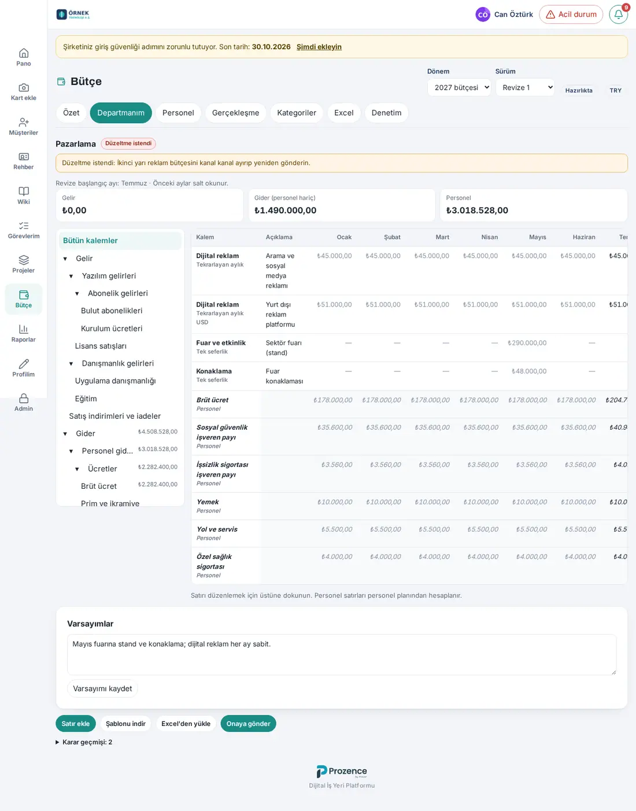Open the Excel tab
Image resolution: width=636 pixels, height=811 pixels.
coord(344,113)
